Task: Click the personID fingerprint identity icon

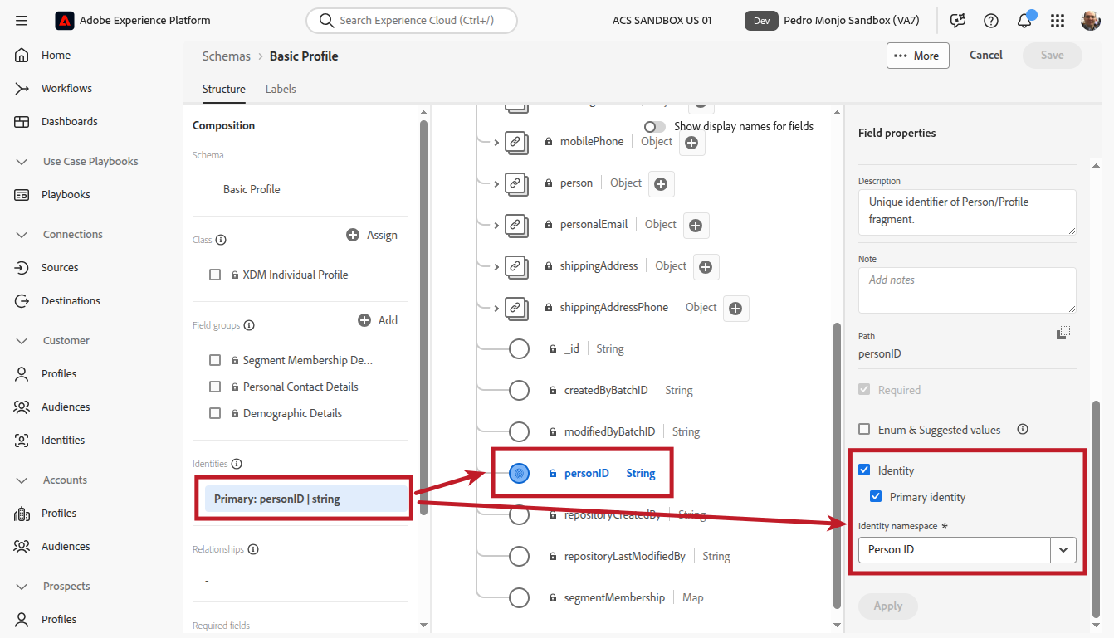Action: 519,473
